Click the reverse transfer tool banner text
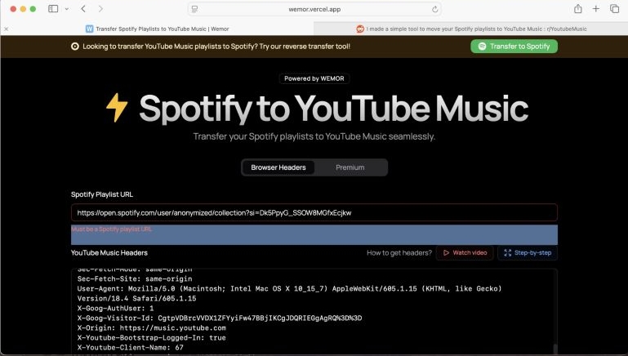Screen dimensions: 628x356 [x=216, y=47]
